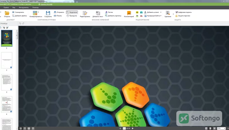Open the Помощь menu
Screen dimensions: 229x130
35,7
